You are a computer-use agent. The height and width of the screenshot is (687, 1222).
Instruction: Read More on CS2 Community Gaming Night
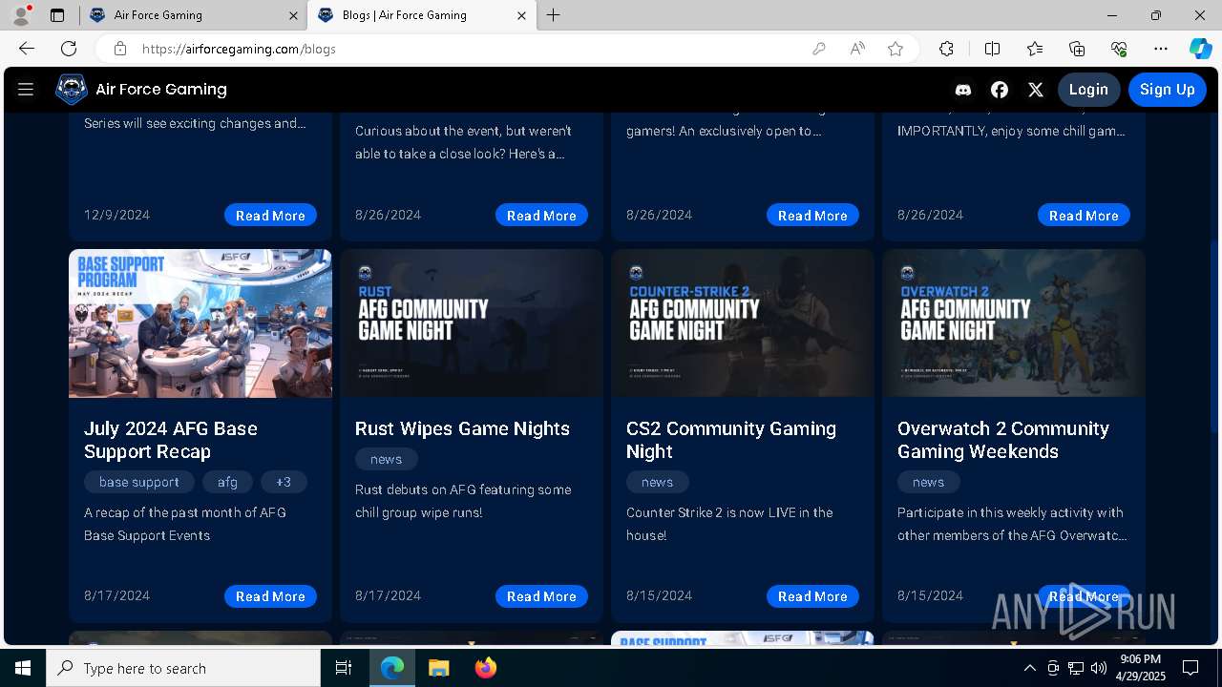(812, 596)
